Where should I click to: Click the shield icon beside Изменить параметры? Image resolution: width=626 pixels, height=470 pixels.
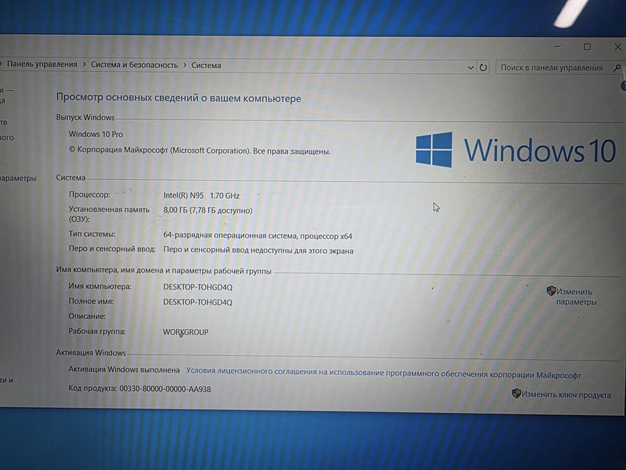[551, 291]
